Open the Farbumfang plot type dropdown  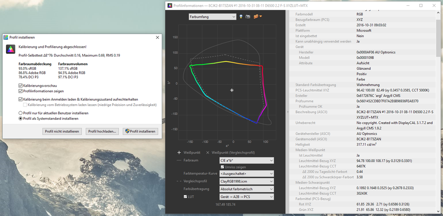click(x=212, y=17)
